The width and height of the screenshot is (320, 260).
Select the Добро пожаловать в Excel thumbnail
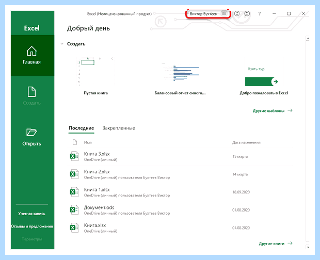pos(264,72)
